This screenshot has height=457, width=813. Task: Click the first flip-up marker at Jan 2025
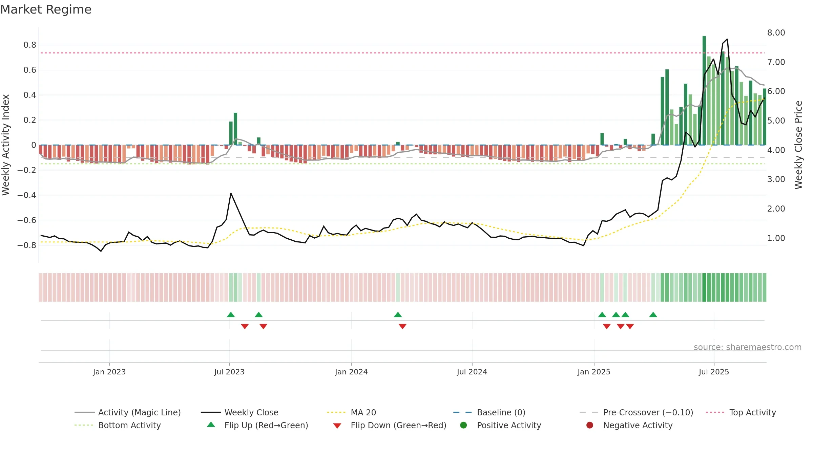click(602, 315)
